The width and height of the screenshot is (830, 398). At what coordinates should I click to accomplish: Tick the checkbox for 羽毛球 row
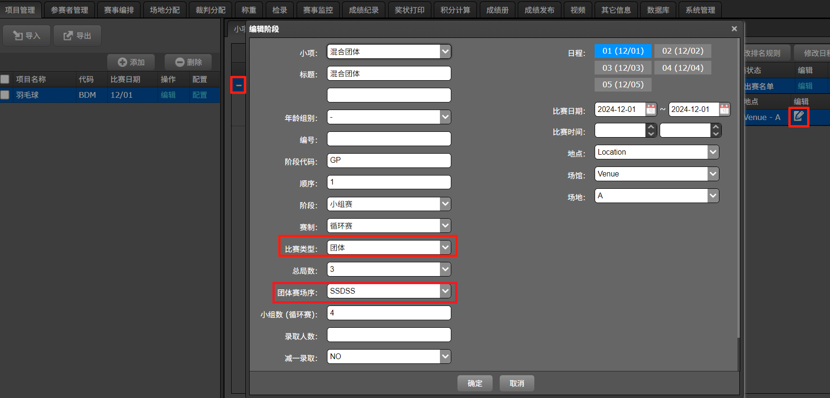tap(5, 95)
